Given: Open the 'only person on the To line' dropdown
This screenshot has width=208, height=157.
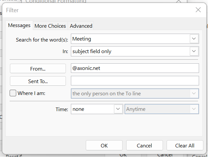Looking at the screenshot, I should [194, 93].
